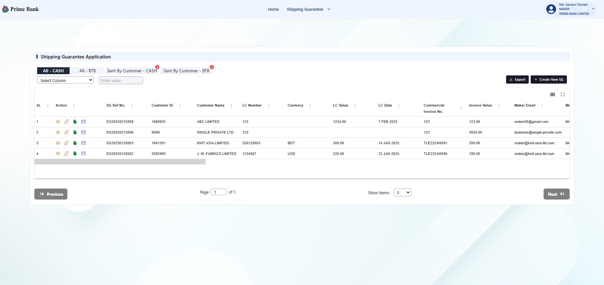Open green document icon for J. M. FABRICS LIMITED
The height and width of the screenshot is (285, 604).
75,154
